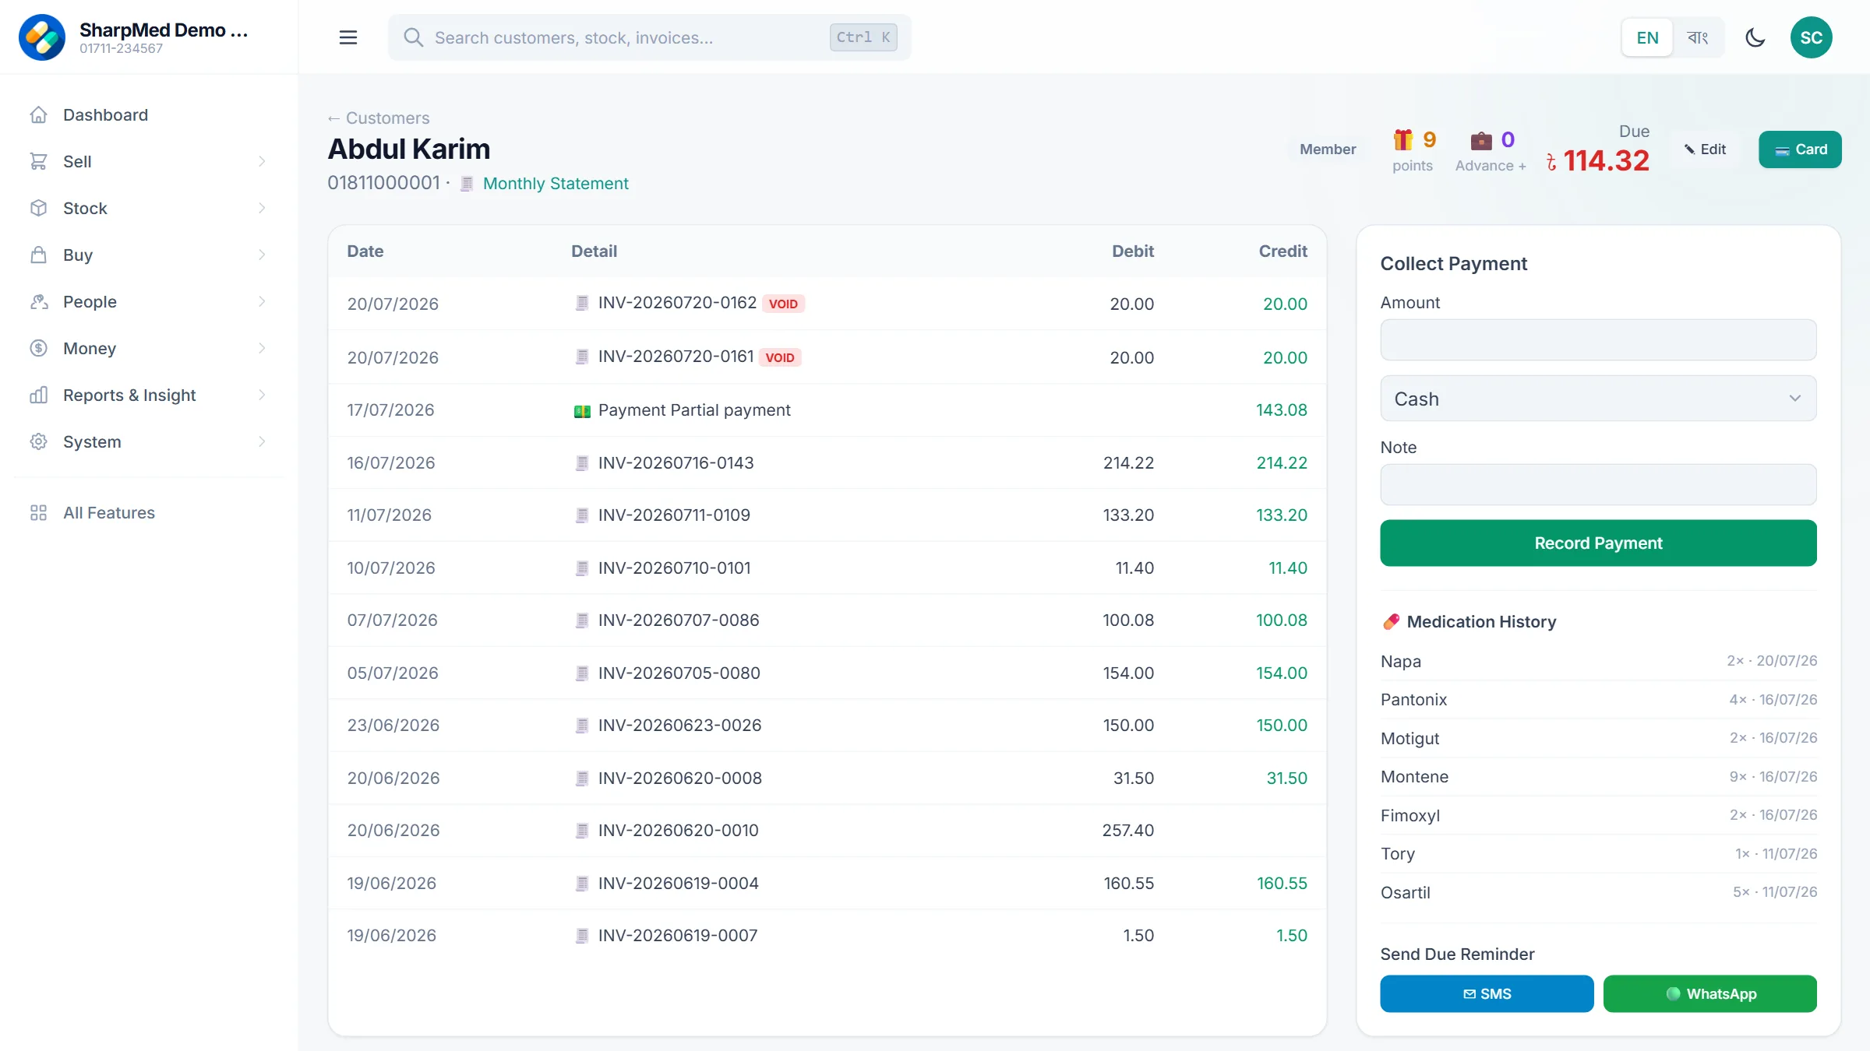
Task: Open invoice INV-20260619-0007
Action: point(677,936)
